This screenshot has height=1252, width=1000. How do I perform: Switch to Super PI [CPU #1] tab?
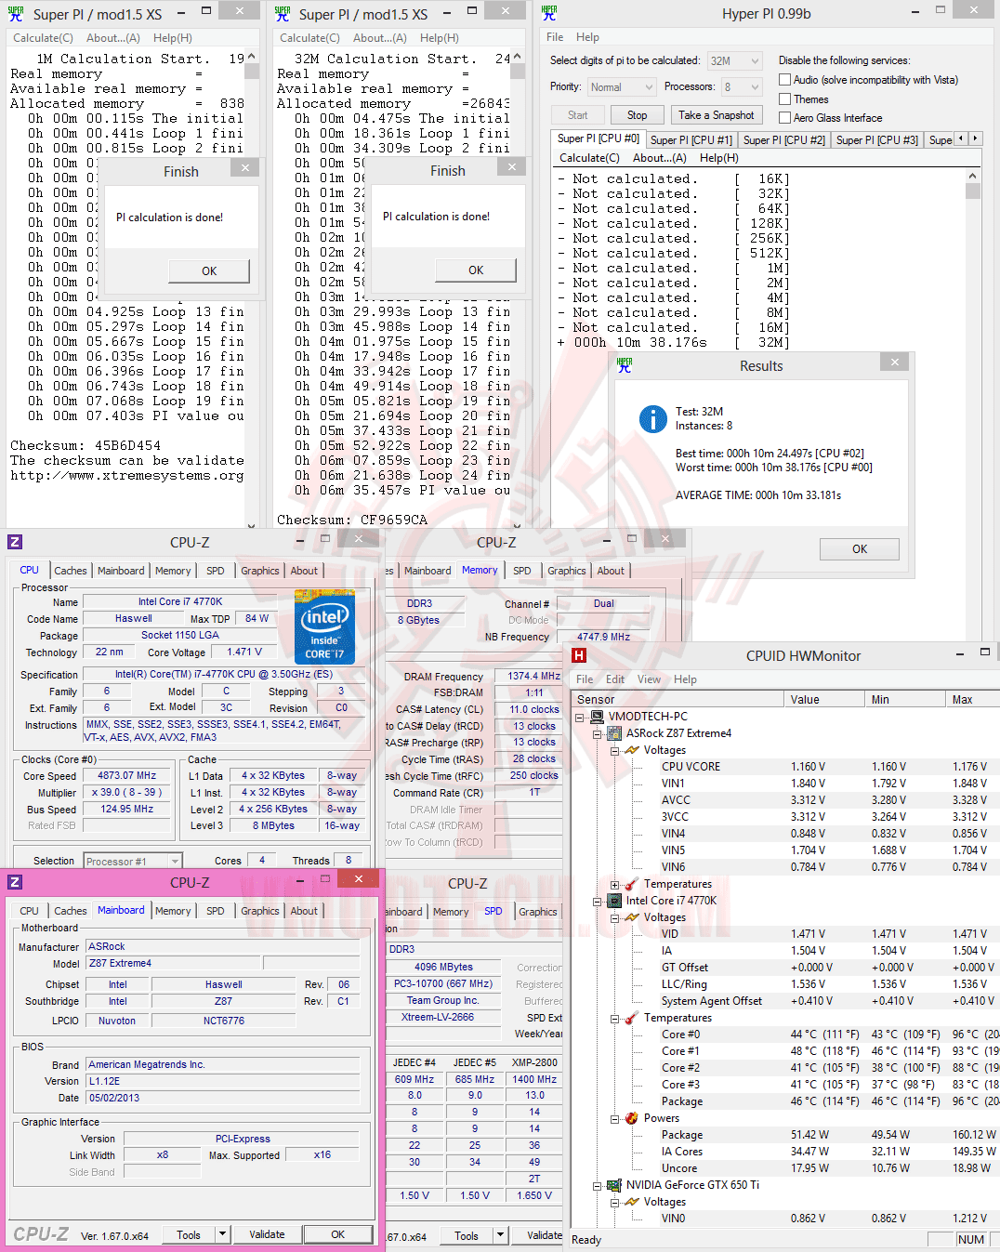[x=691, y=139]
